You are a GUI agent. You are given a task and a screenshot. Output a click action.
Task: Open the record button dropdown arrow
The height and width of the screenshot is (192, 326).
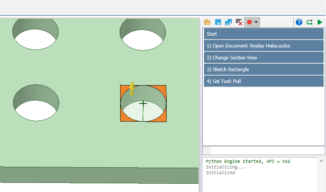pyautogui.click(x=256, y=22)
